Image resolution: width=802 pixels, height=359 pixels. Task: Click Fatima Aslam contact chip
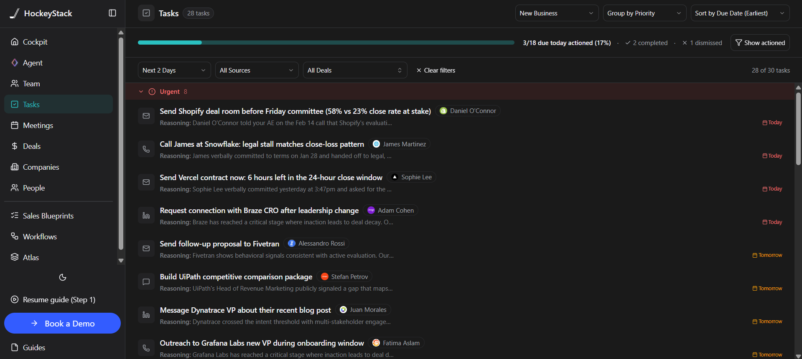(x=396, y=343)
